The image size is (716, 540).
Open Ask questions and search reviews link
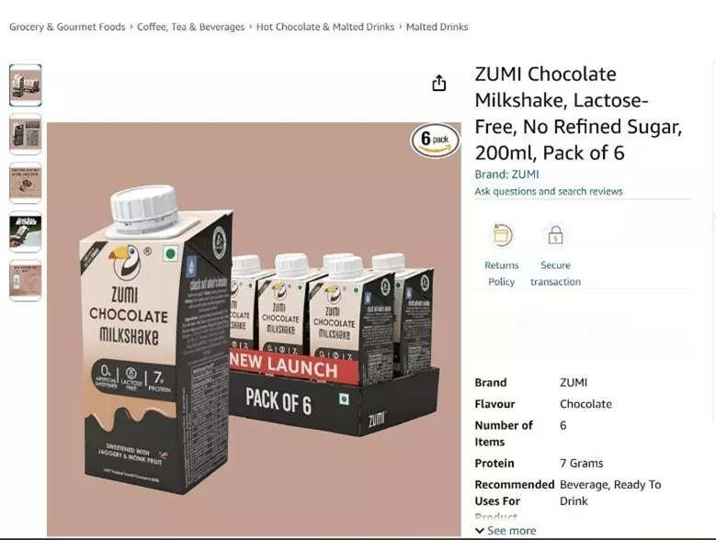(x=549, y=191)
